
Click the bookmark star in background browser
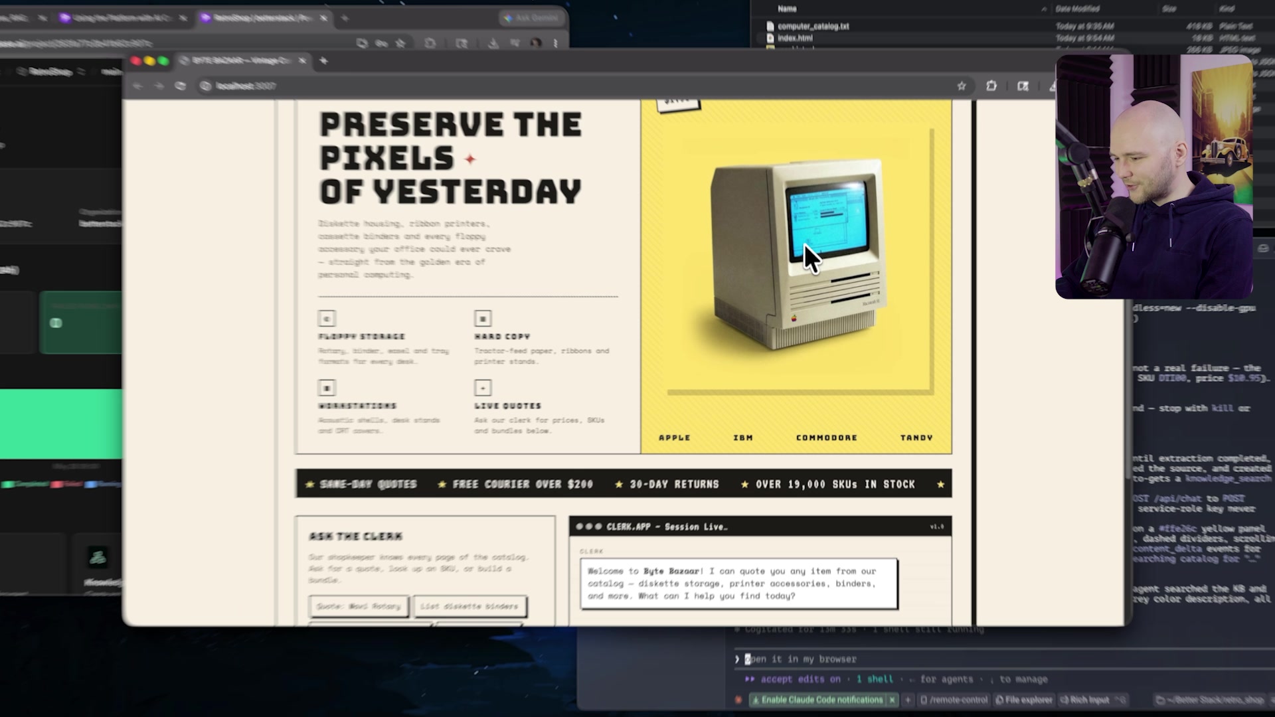(400, 43)
